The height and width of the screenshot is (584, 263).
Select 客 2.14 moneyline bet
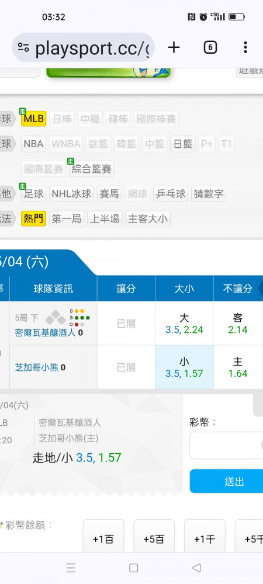(238, 324)
